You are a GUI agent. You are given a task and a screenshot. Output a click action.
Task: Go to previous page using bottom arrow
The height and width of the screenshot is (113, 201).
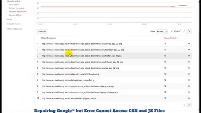(x=184, y=105)
